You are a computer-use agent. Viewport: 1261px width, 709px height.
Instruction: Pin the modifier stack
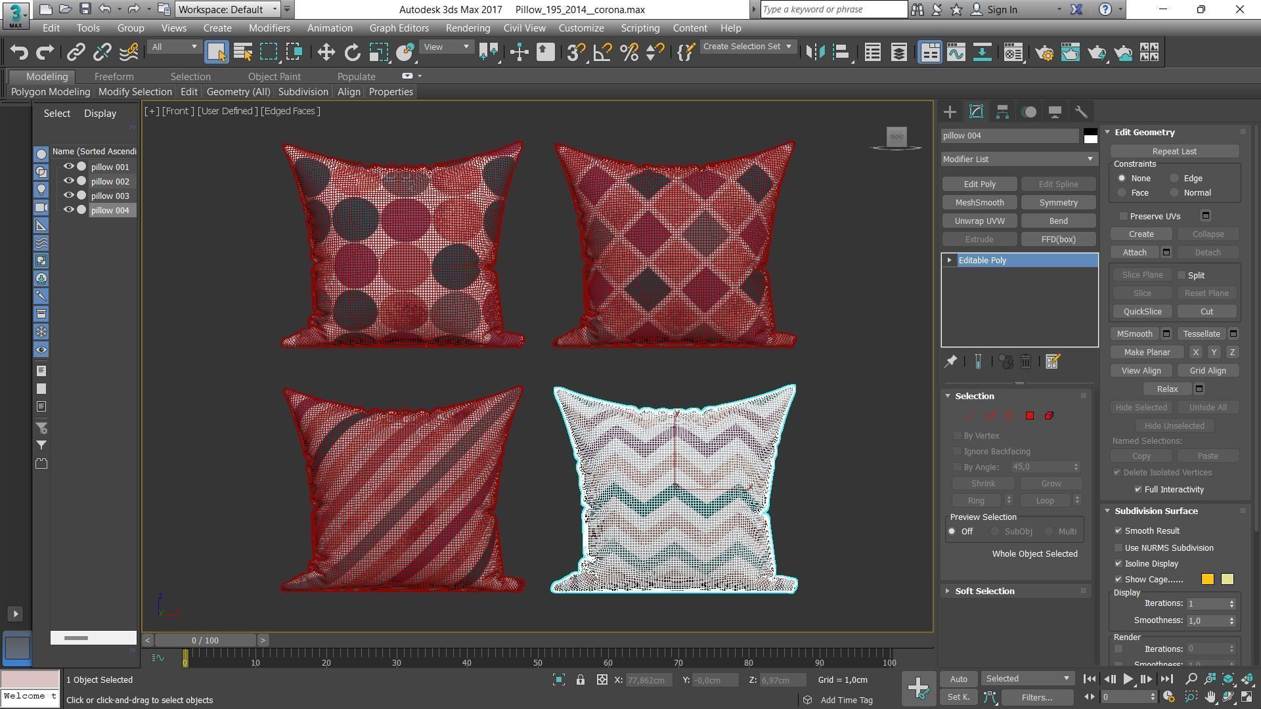(950, 362)
